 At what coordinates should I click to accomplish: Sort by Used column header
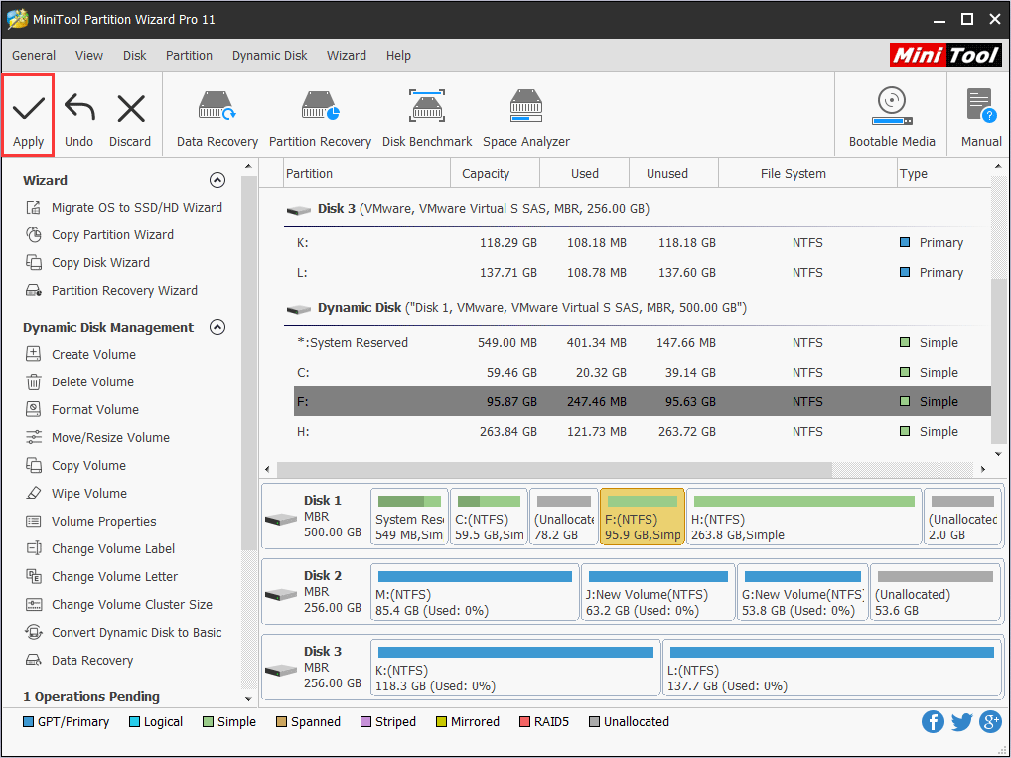584,174
